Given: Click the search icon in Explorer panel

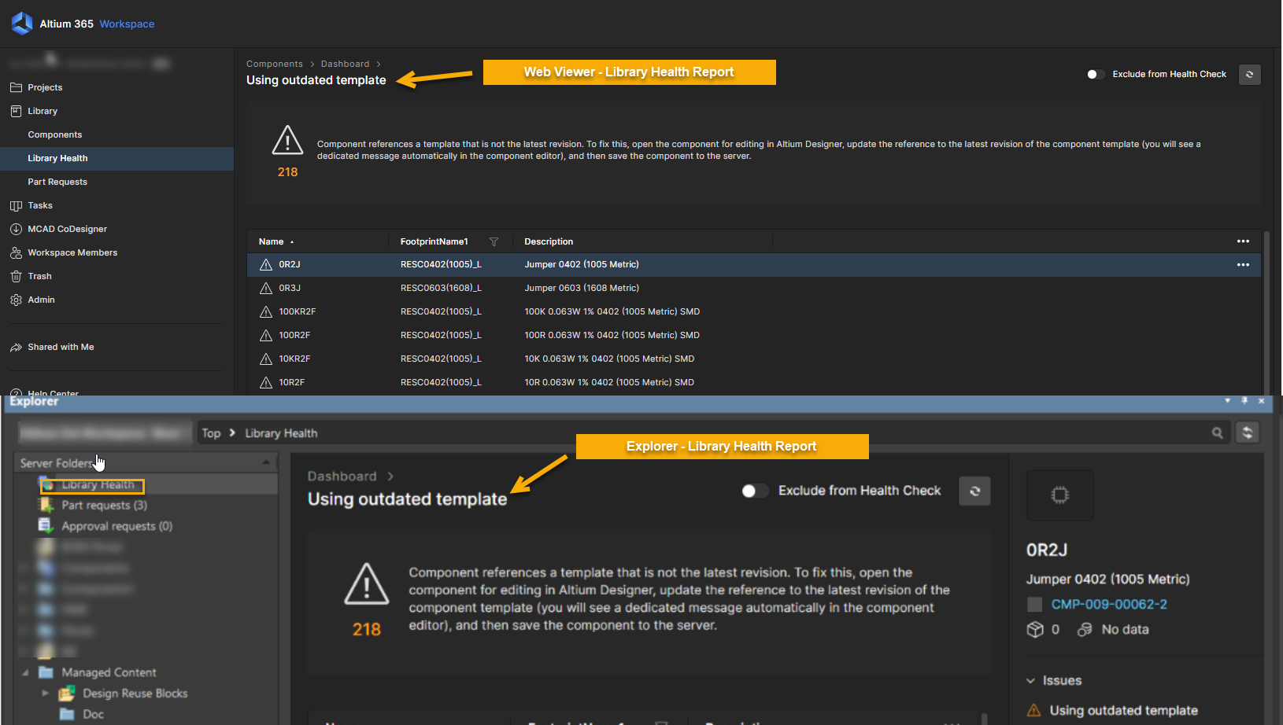Looking at the screenshot, I should [x=1217, y=432].
